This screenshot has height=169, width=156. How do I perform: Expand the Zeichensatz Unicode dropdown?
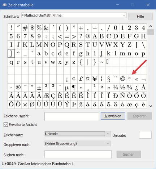point(78,134)
